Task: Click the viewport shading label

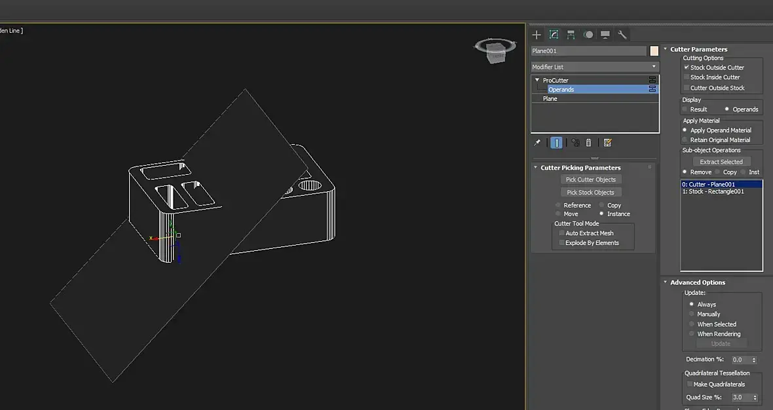Action: tap(11, 31)
